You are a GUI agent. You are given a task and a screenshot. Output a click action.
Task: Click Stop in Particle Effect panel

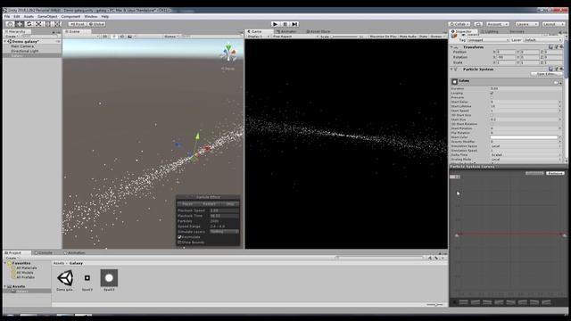[x=230, y=204]
